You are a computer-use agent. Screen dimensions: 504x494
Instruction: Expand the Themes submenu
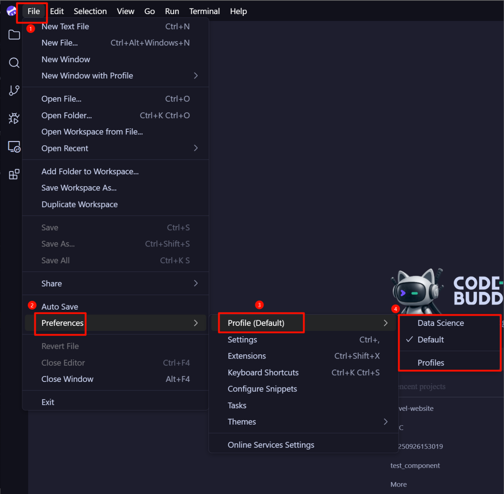[x=242, y=422]
